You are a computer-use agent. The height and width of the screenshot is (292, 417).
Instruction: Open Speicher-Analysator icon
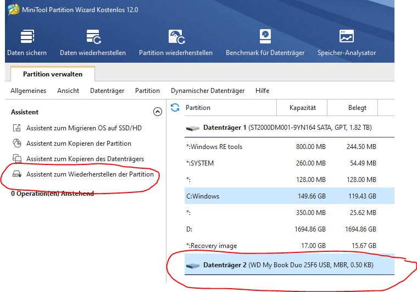click(x=347, y=36)
